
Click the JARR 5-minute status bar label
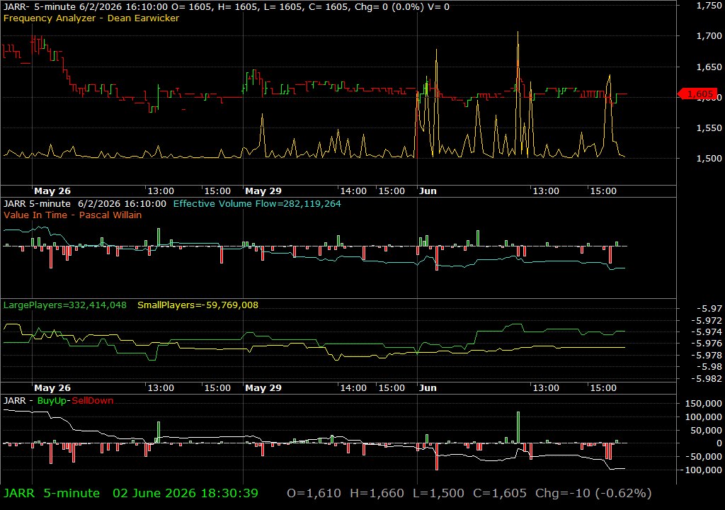click(x=51, y=493)
